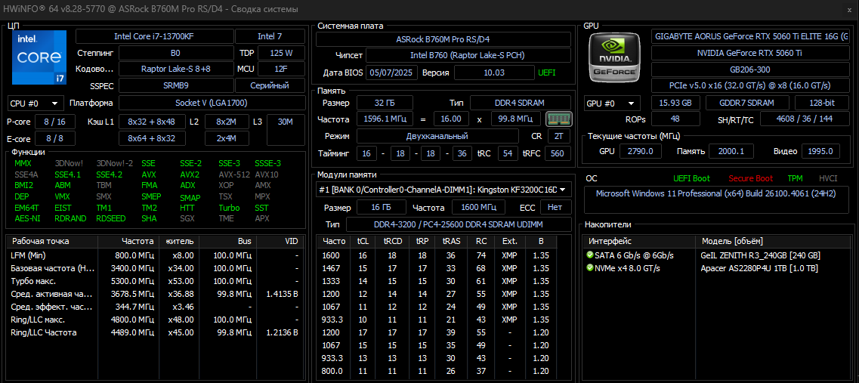Click the 'Модель [объём]' column header

774,241
